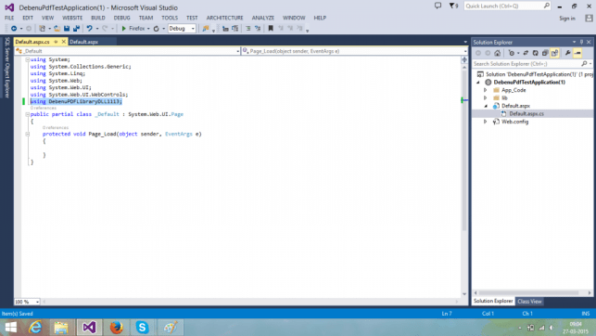Toggle Preview Selected Items button
The image size is (596, 336).
coord(577,53)
